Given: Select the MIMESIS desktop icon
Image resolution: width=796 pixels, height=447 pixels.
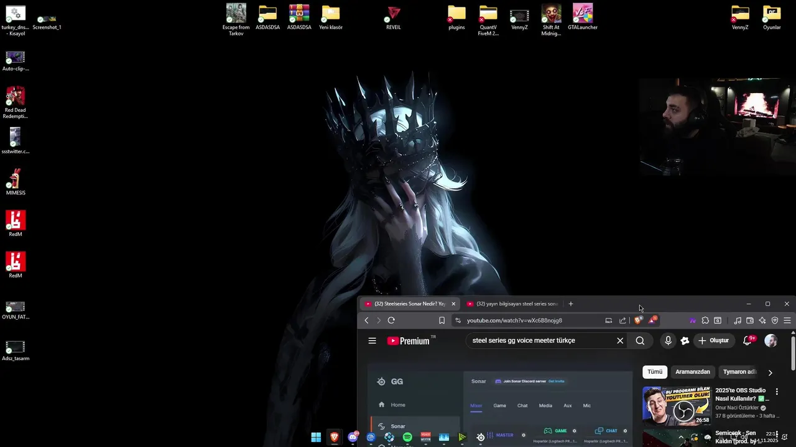Looking at the screenshot, I should click(16, 182).
